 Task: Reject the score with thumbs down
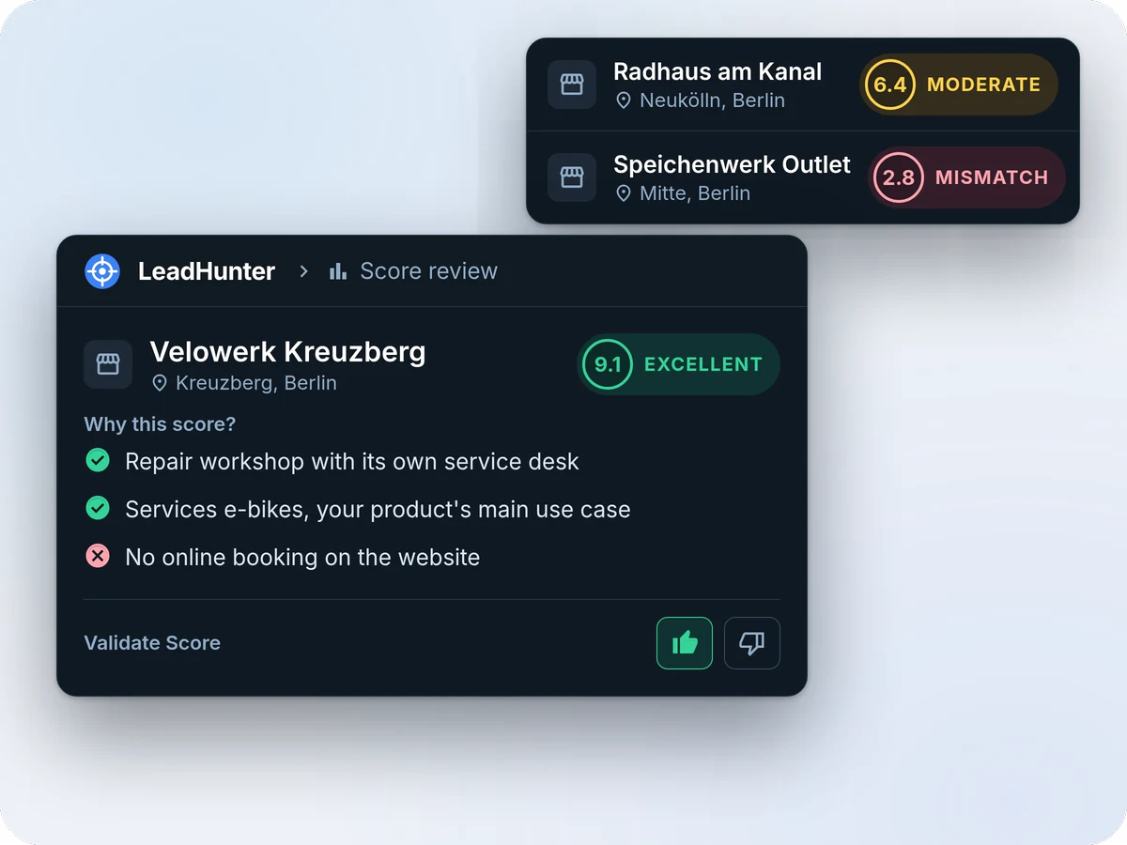[752, 643]
